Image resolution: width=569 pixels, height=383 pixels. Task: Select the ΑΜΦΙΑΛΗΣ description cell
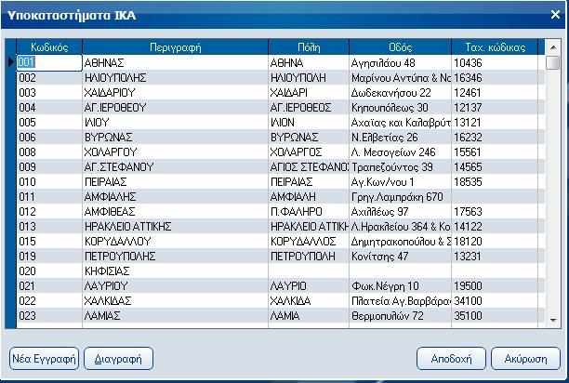point(176,196)
